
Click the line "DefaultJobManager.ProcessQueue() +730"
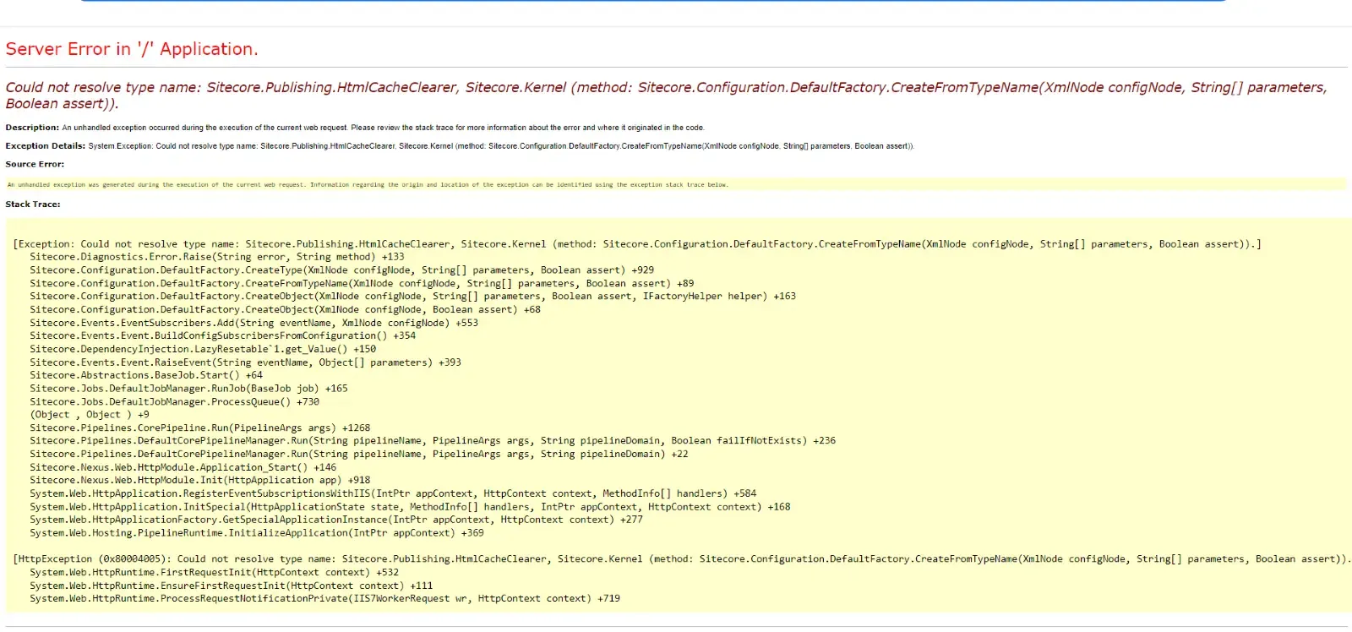point(174,402)
